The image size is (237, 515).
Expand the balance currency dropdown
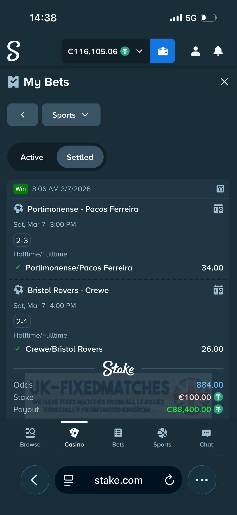(x=139, y=51)
